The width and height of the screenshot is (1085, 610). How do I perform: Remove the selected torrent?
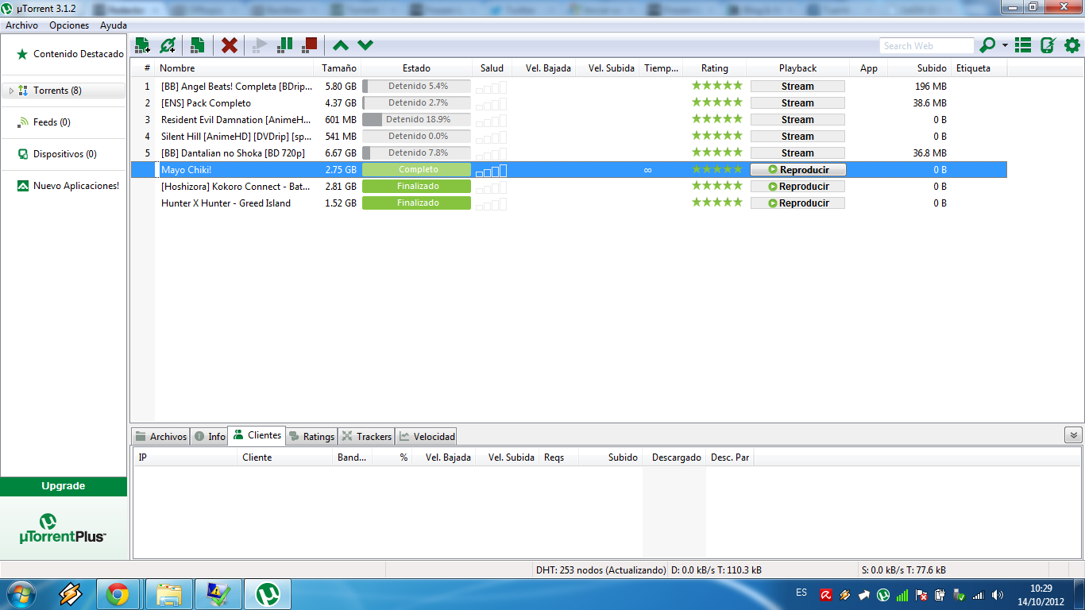pyautogui.click(x=229, y=45)
